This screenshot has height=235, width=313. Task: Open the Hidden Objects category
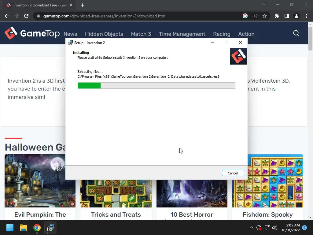coord(104,34)
